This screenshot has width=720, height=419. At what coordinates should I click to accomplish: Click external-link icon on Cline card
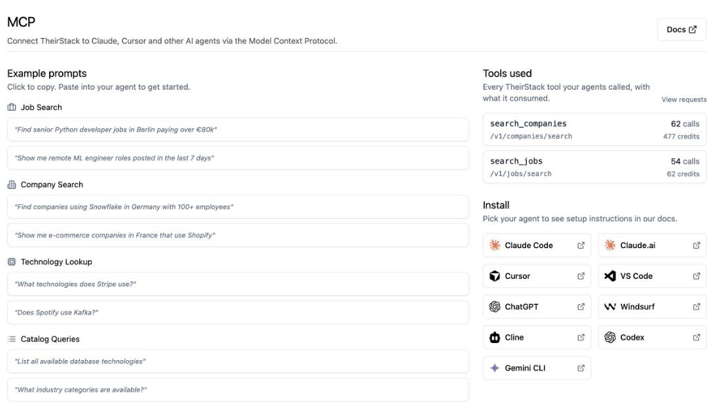[x=581, y=337]
